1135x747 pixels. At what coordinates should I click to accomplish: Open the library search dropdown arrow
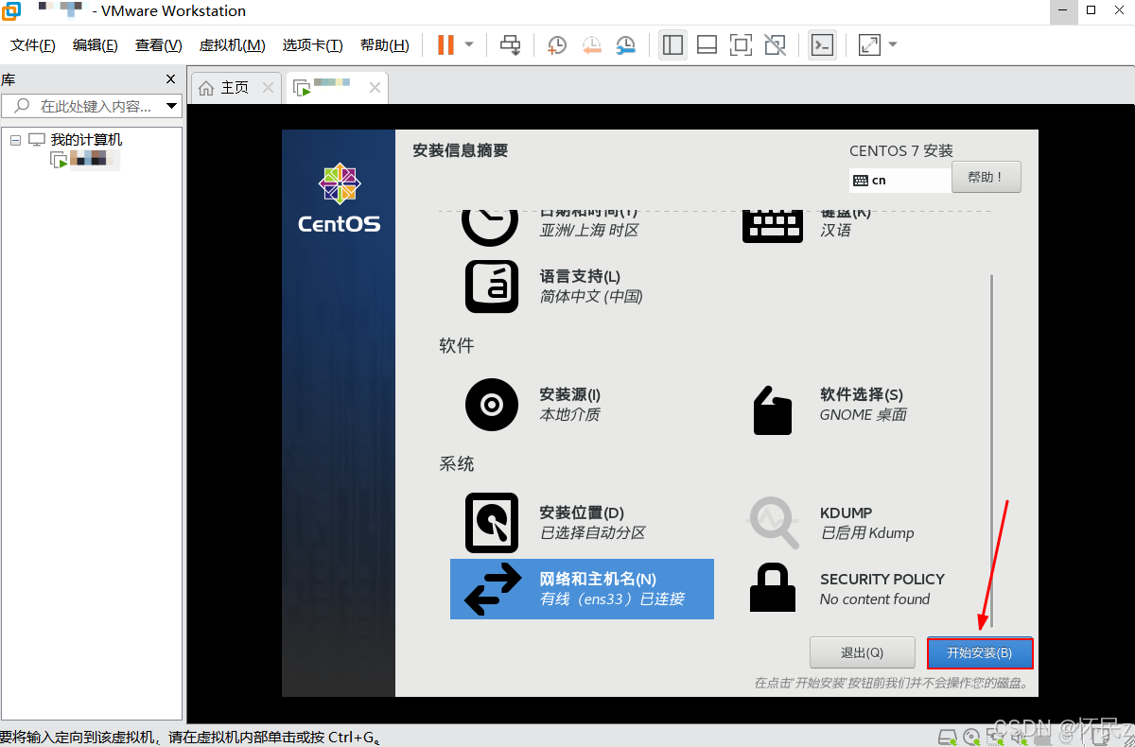171,106
